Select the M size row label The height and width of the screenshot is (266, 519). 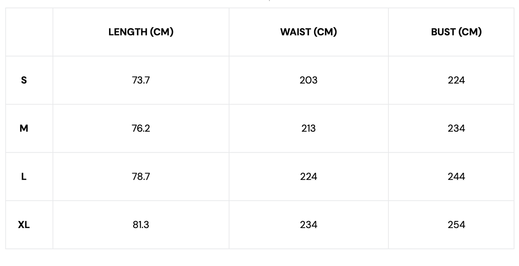click(24, 129)
